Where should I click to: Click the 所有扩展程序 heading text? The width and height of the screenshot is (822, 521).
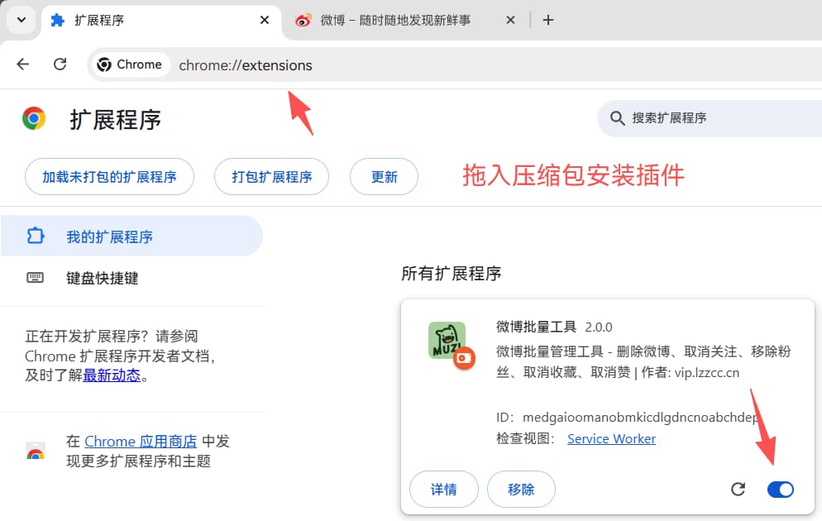452,274
